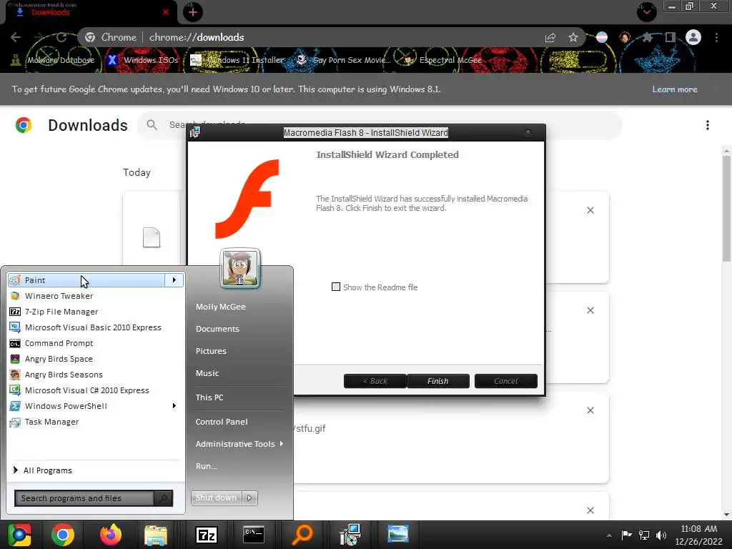Click Cancel in InstallShield Wizard

[506, 381]
